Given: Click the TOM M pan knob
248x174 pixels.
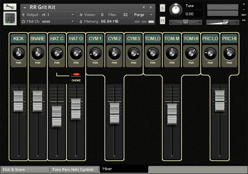Looking at the screenshot, I should point(172,54).
